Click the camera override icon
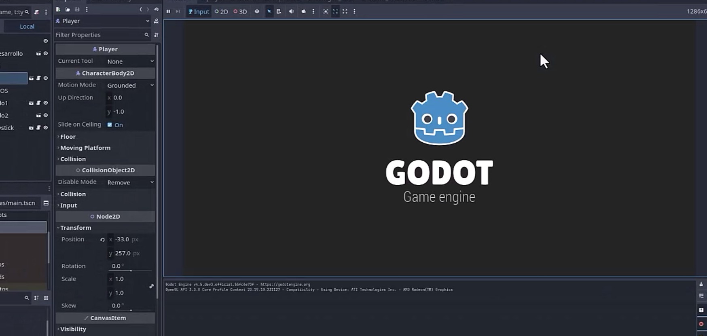707x336 pixels. [x=303, y=11]
